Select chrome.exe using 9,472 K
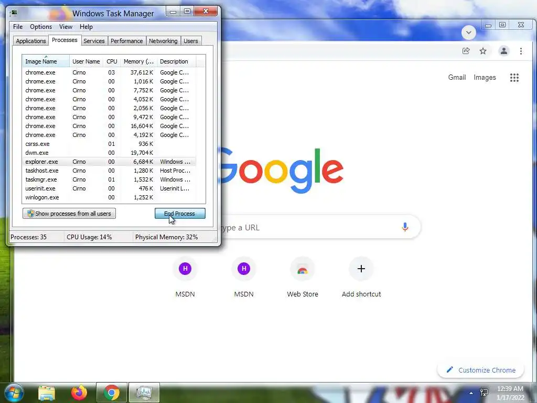 (x=109, y=117)
